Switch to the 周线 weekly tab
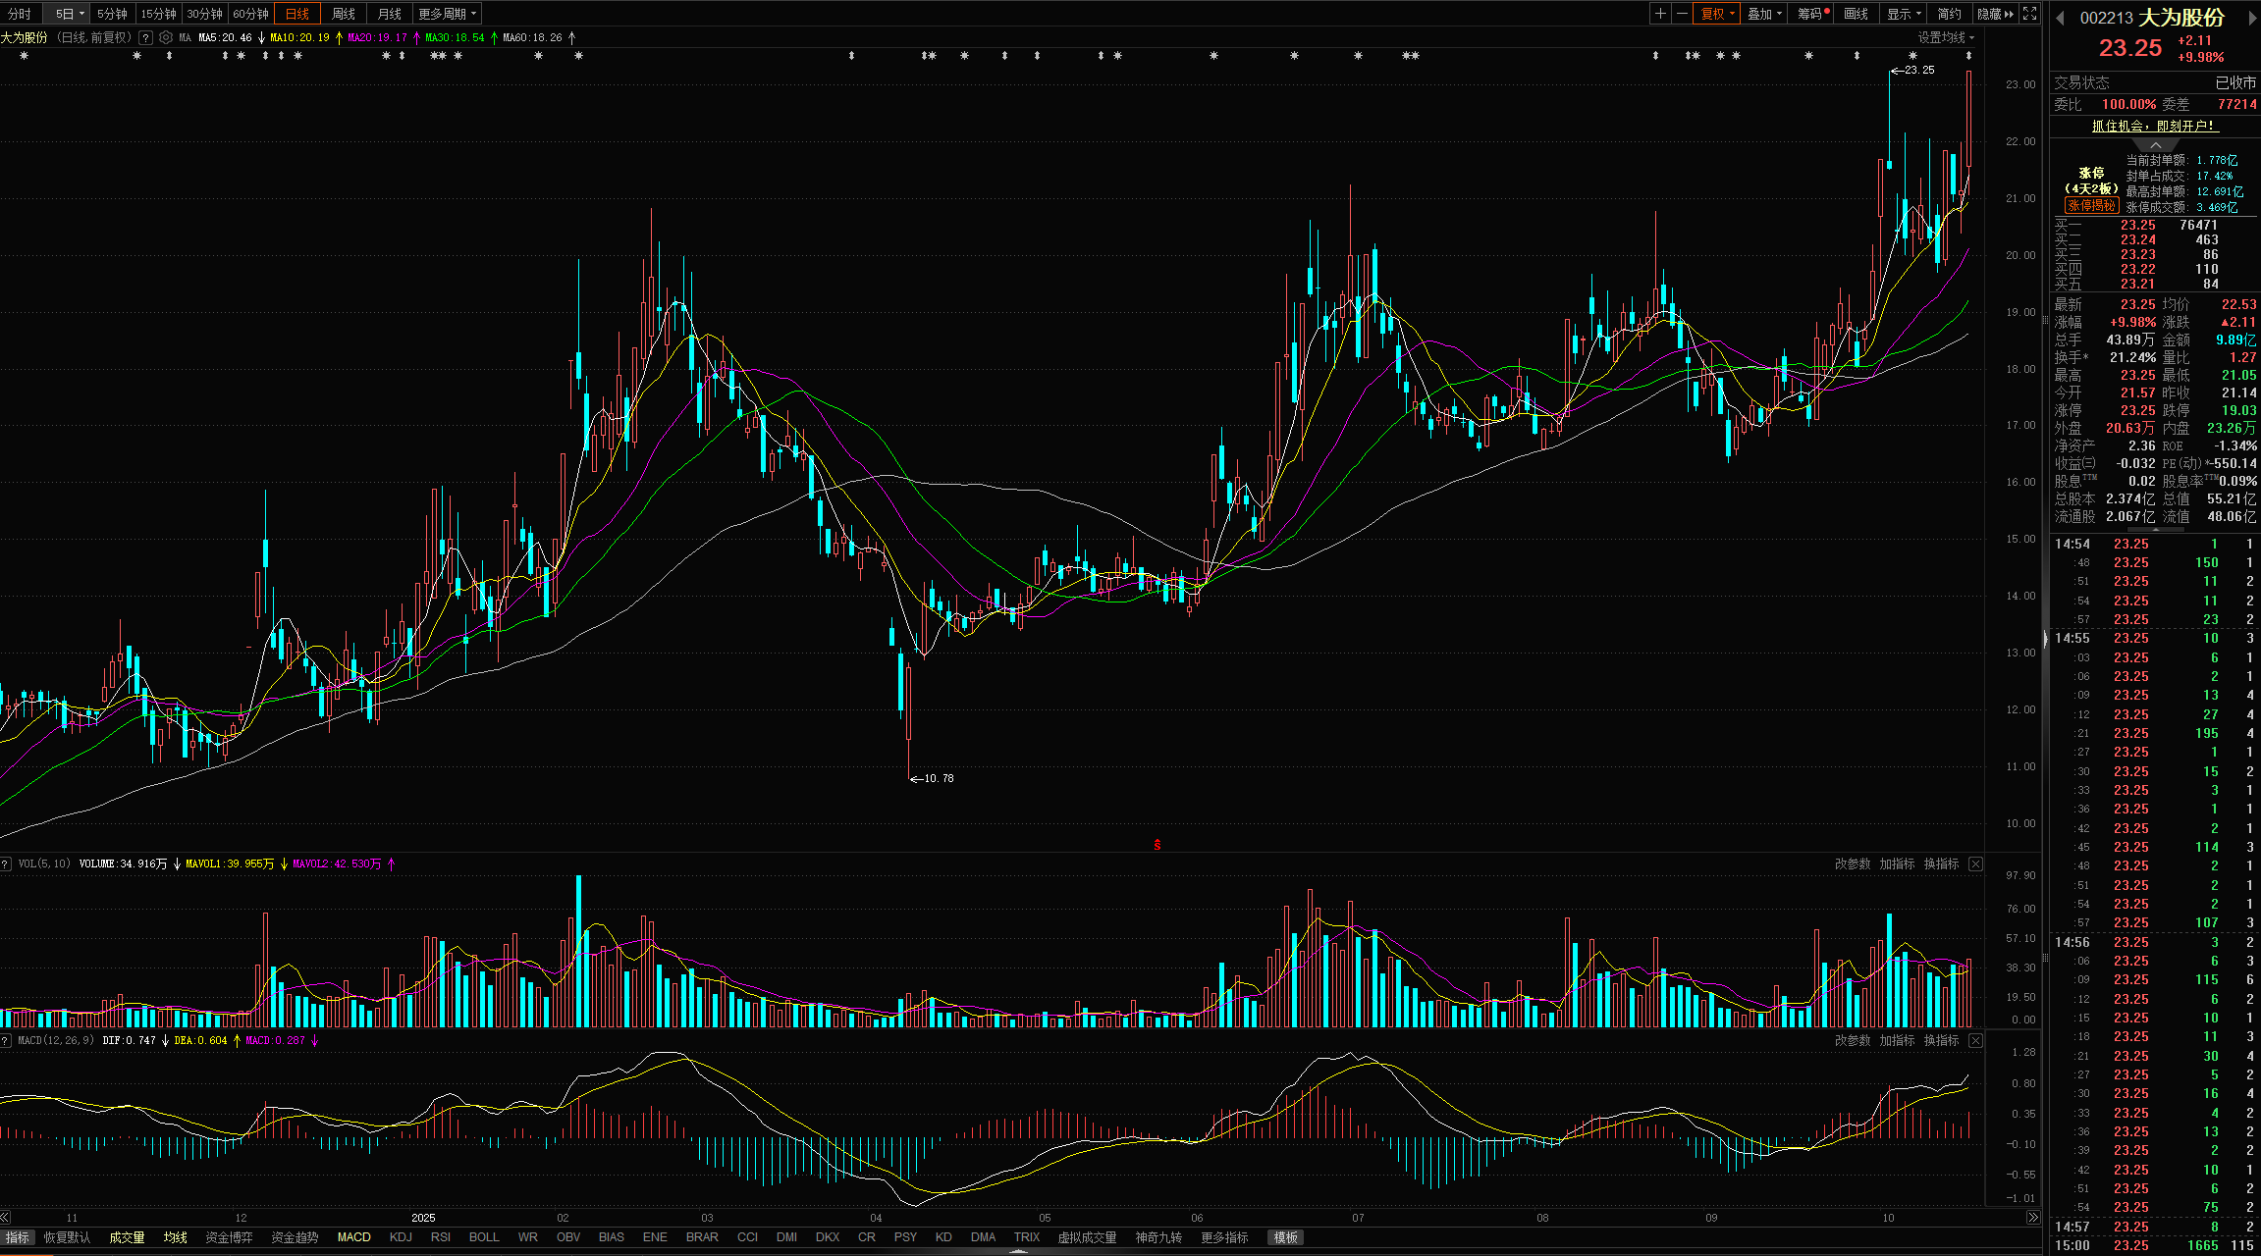Viewport: 2261px width, 1256px height. coord(344,14)
